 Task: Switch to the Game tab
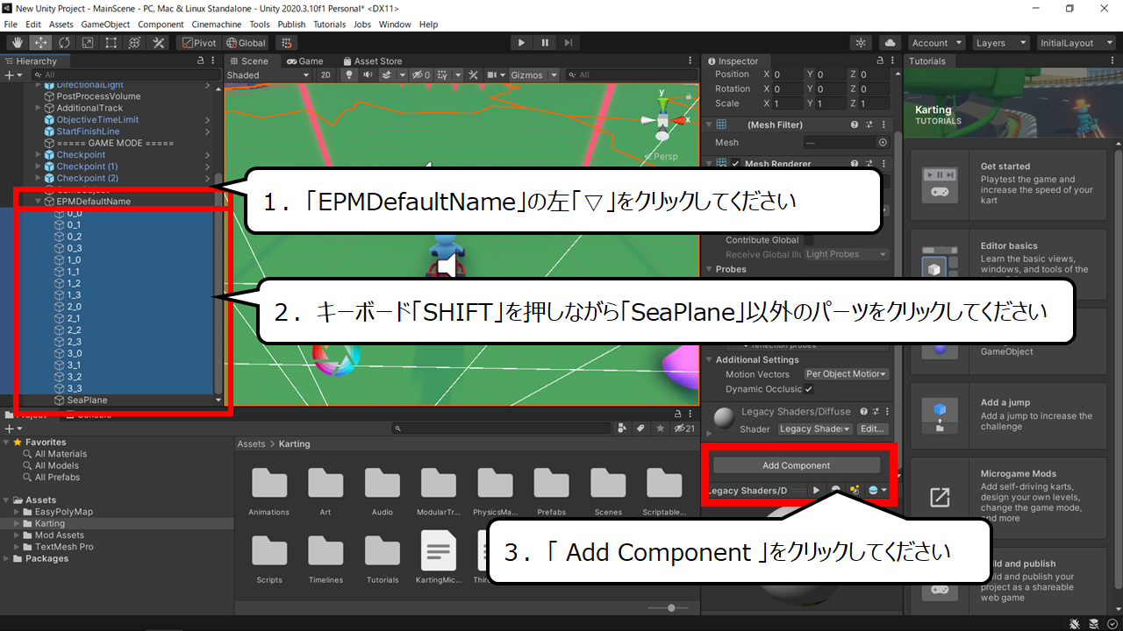(304, 61)
